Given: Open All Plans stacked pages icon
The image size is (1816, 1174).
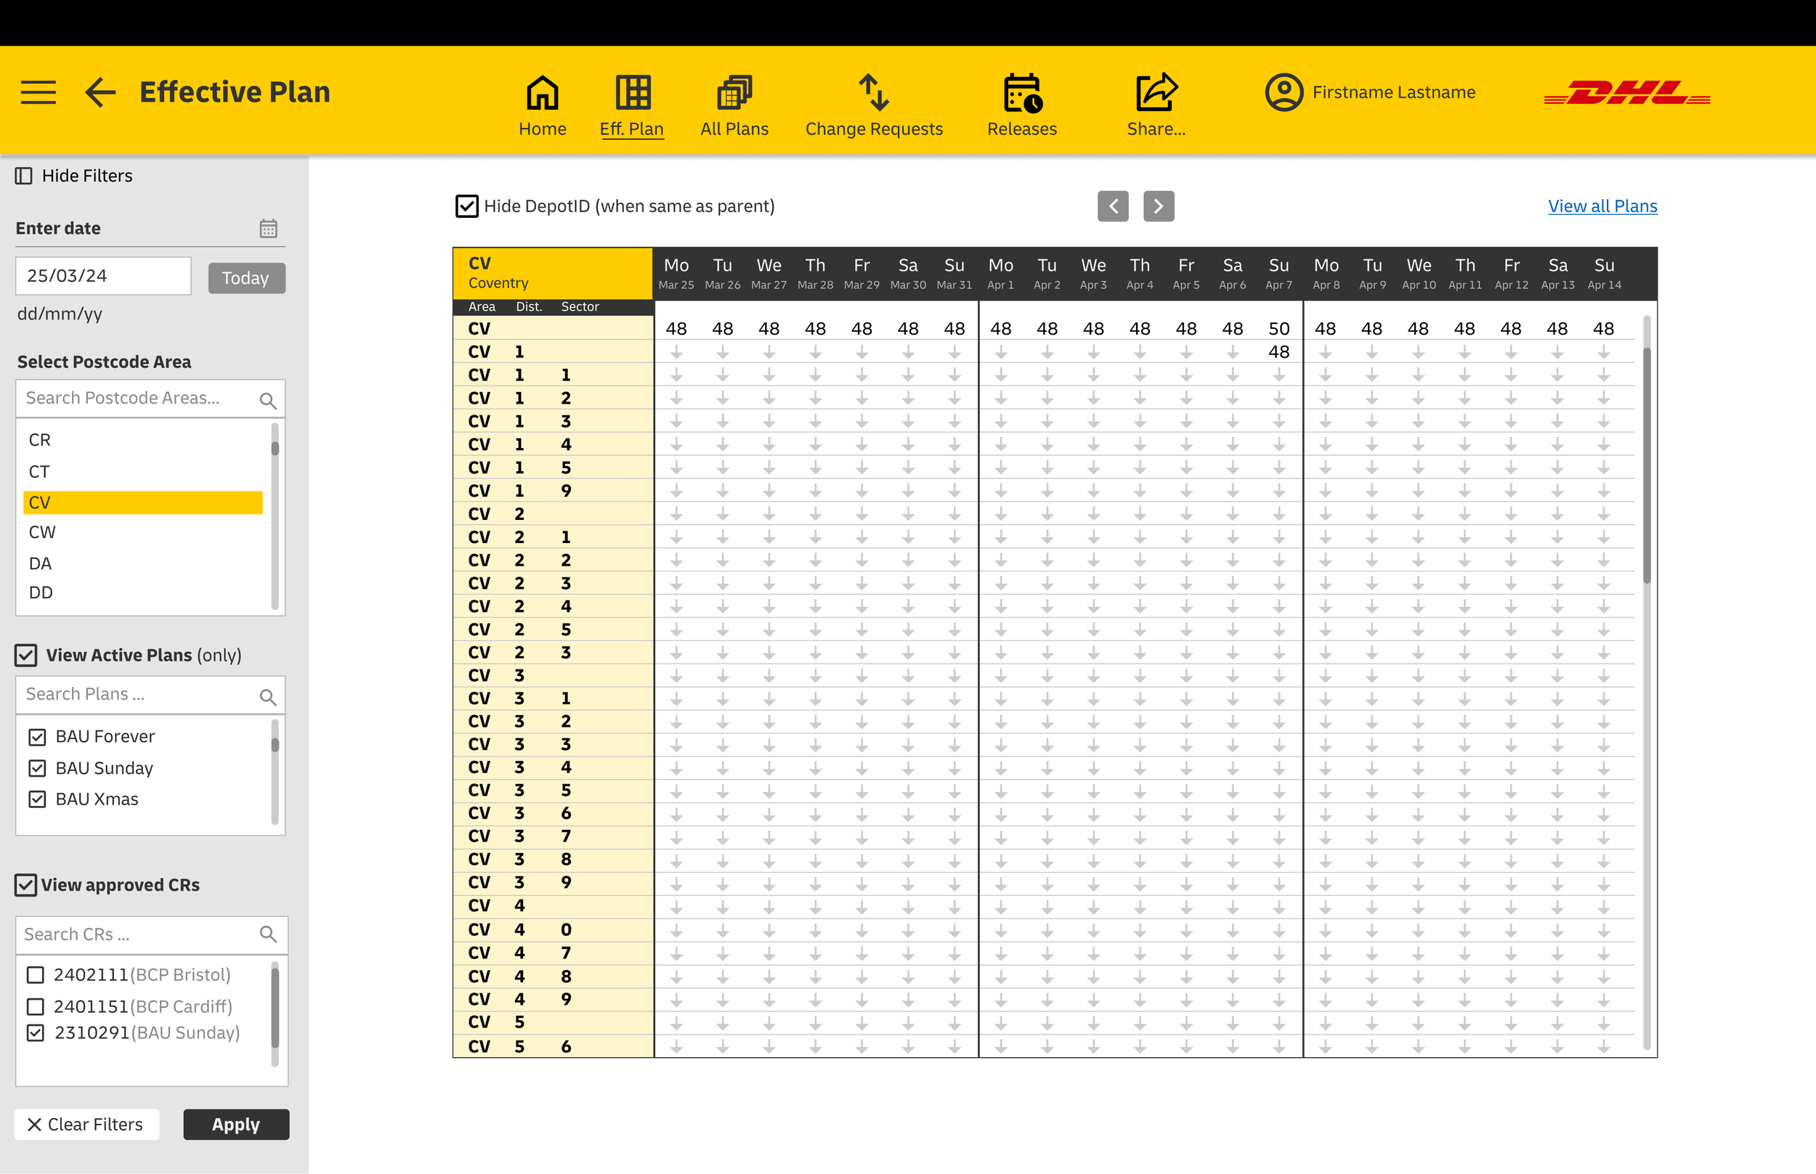Looking at the screenshot, I should [734, 93].
